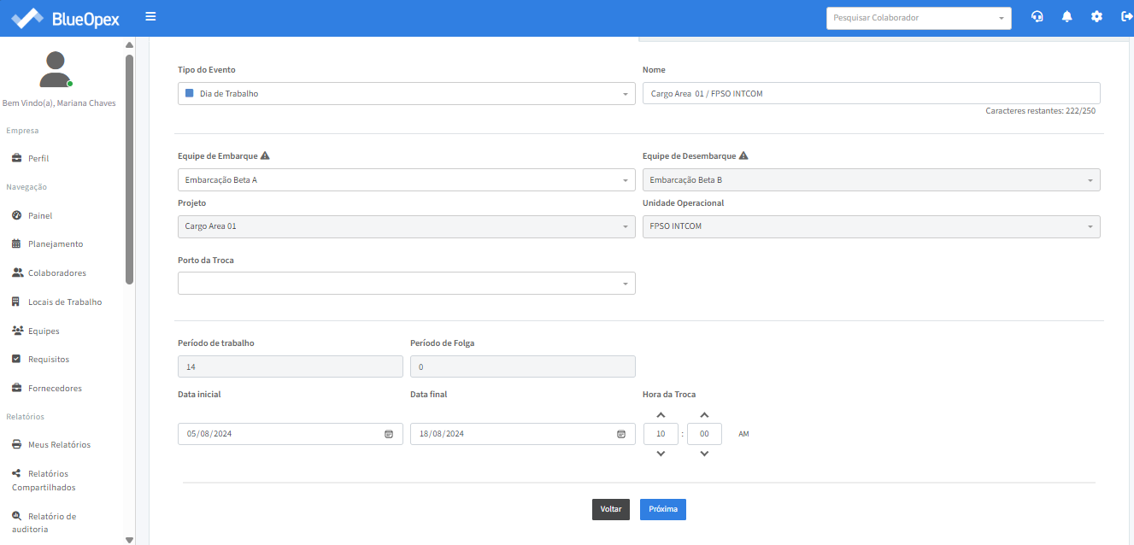Viewport: 1134px width, 545px height.
Task: Open the Data final calendar picker
Action: click(x=621, y=434)
